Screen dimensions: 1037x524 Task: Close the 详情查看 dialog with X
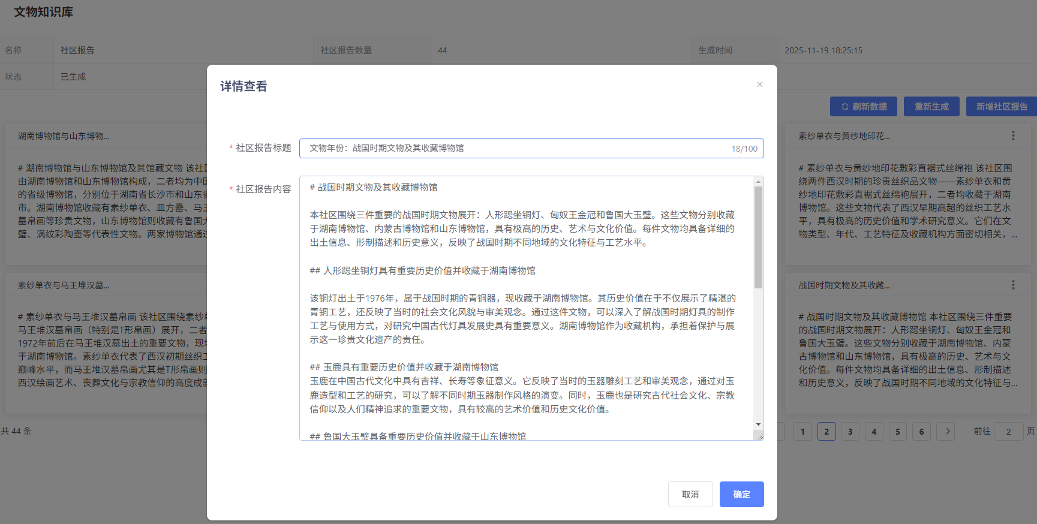point(759,85)
